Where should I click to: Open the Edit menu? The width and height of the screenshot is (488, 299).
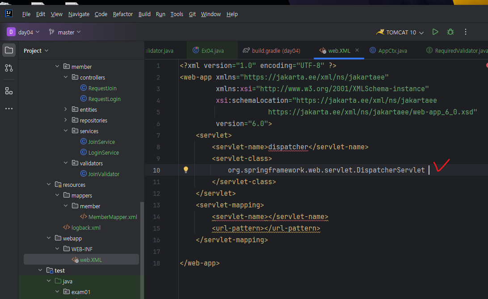coord(41,14)
